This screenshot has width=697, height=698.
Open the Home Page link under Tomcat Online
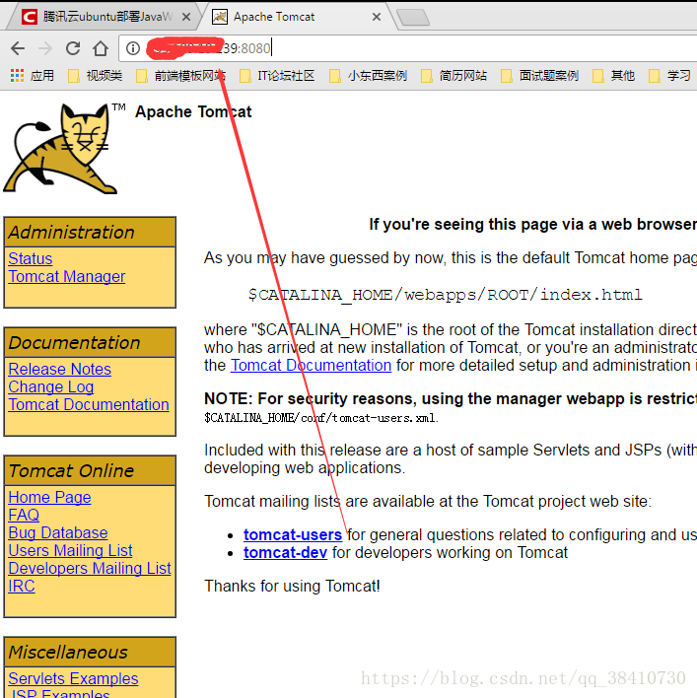point(49,497)
